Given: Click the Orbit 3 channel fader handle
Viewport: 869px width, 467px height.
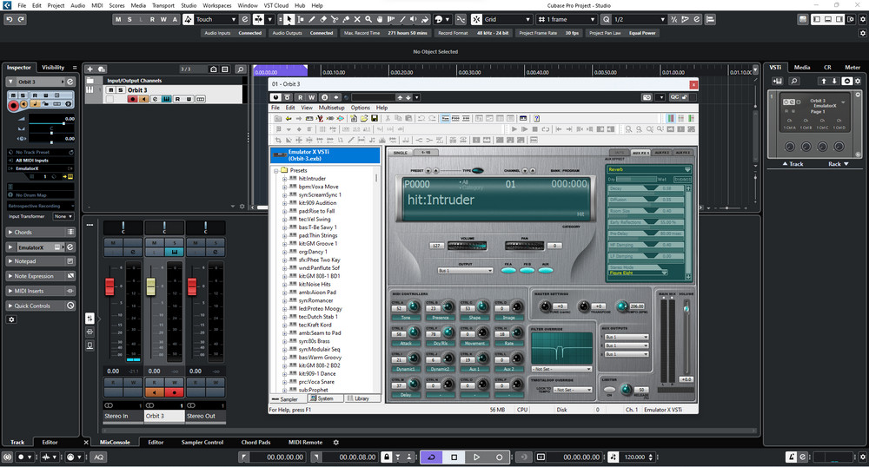Looking at the screenshot, I should point(150,286).
